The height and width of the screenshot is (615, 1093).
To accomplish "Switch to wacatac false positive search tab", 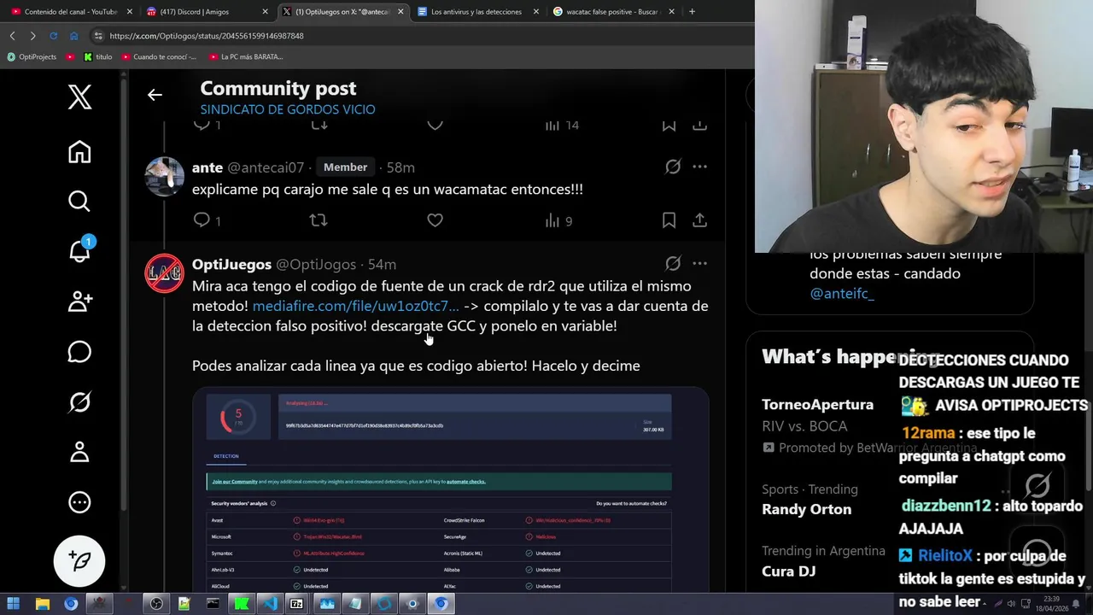I will [x=614, y=12].
